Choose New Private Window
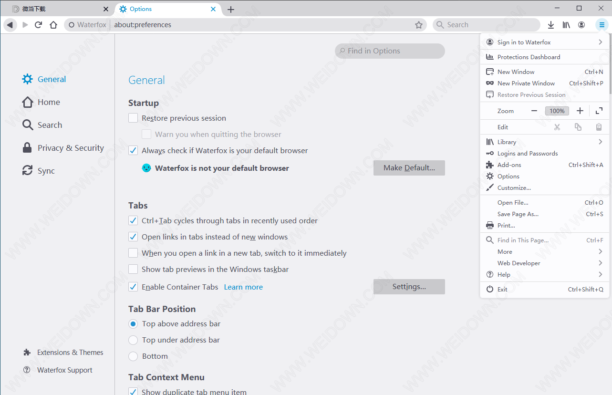 (545, 83)
